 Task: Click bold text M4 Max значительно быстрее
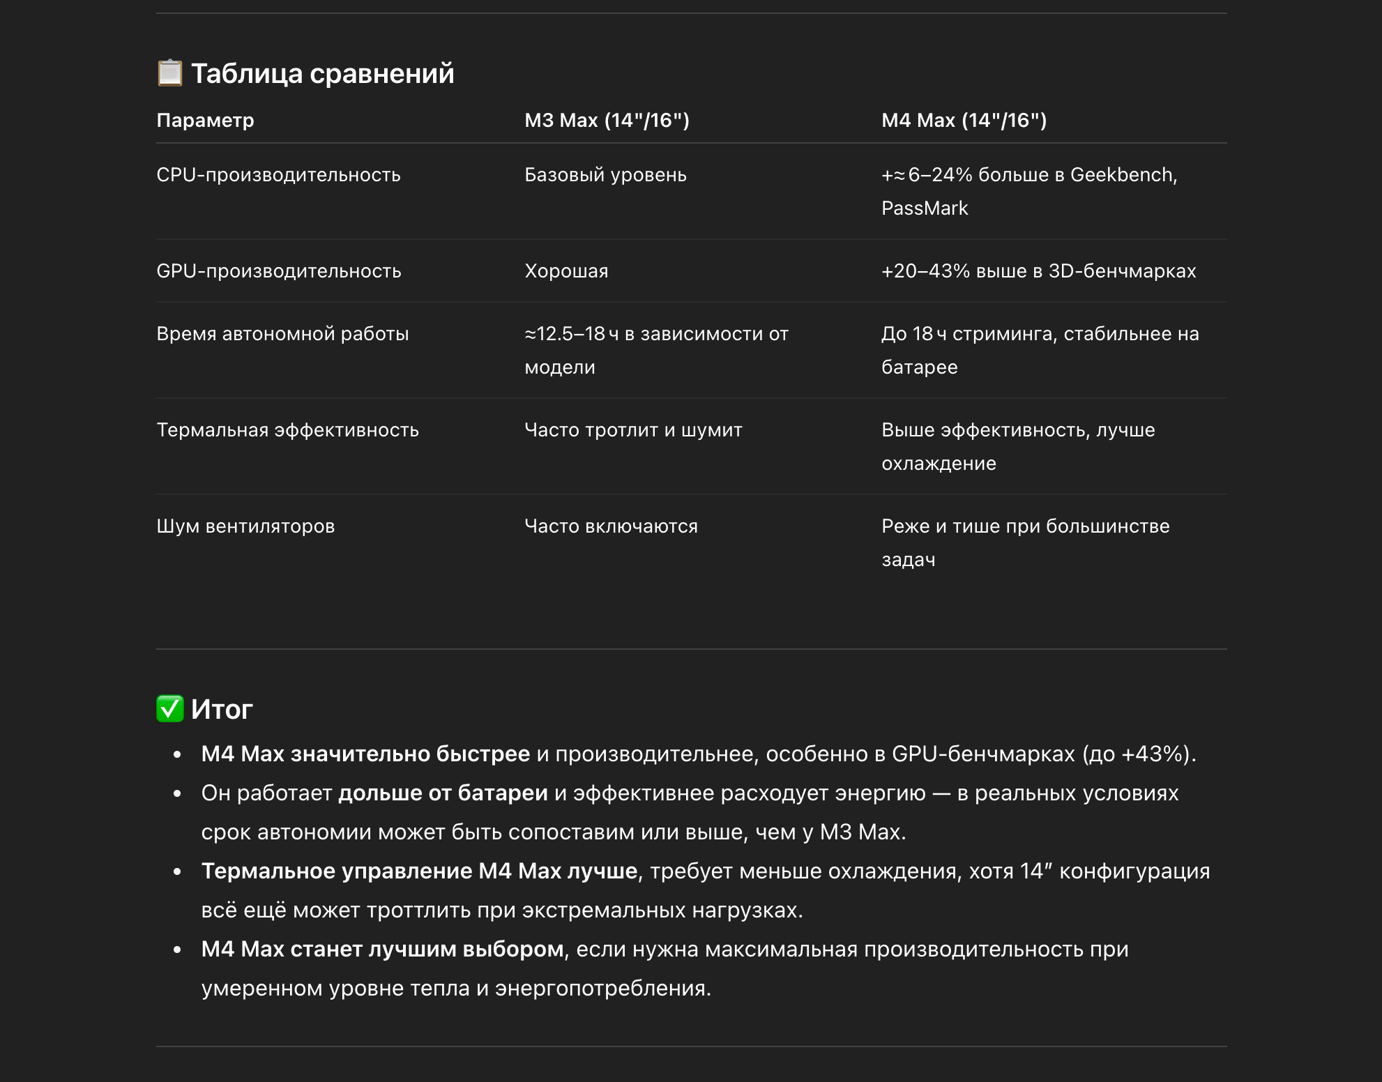point(365,754)
